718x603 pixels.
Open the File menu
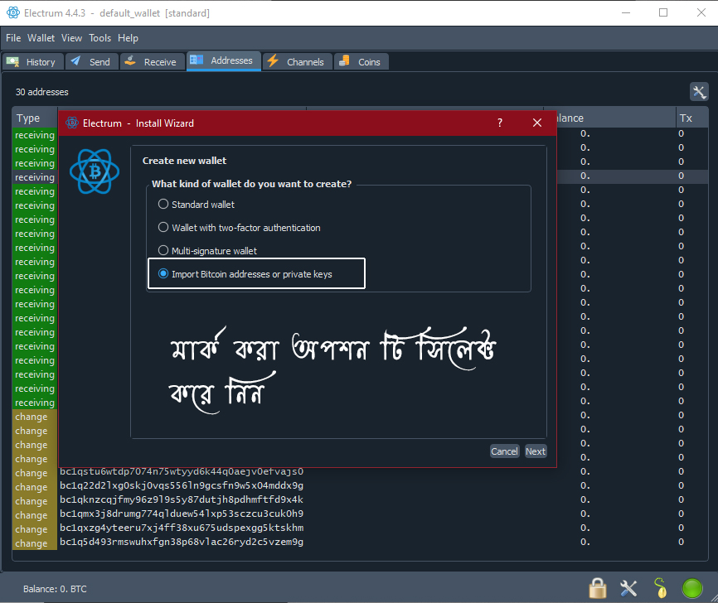point(13,38)
